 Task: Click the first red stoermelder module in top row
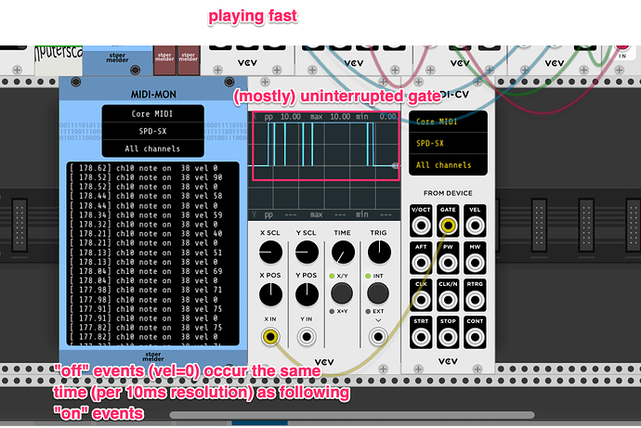coord(164,60)
